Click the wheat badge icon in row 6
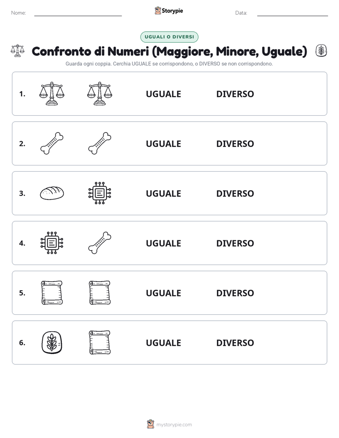 pos(52,342)
